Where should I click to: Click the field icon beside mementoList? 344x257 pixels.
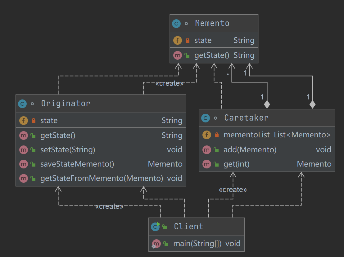[x=207, y=135]
